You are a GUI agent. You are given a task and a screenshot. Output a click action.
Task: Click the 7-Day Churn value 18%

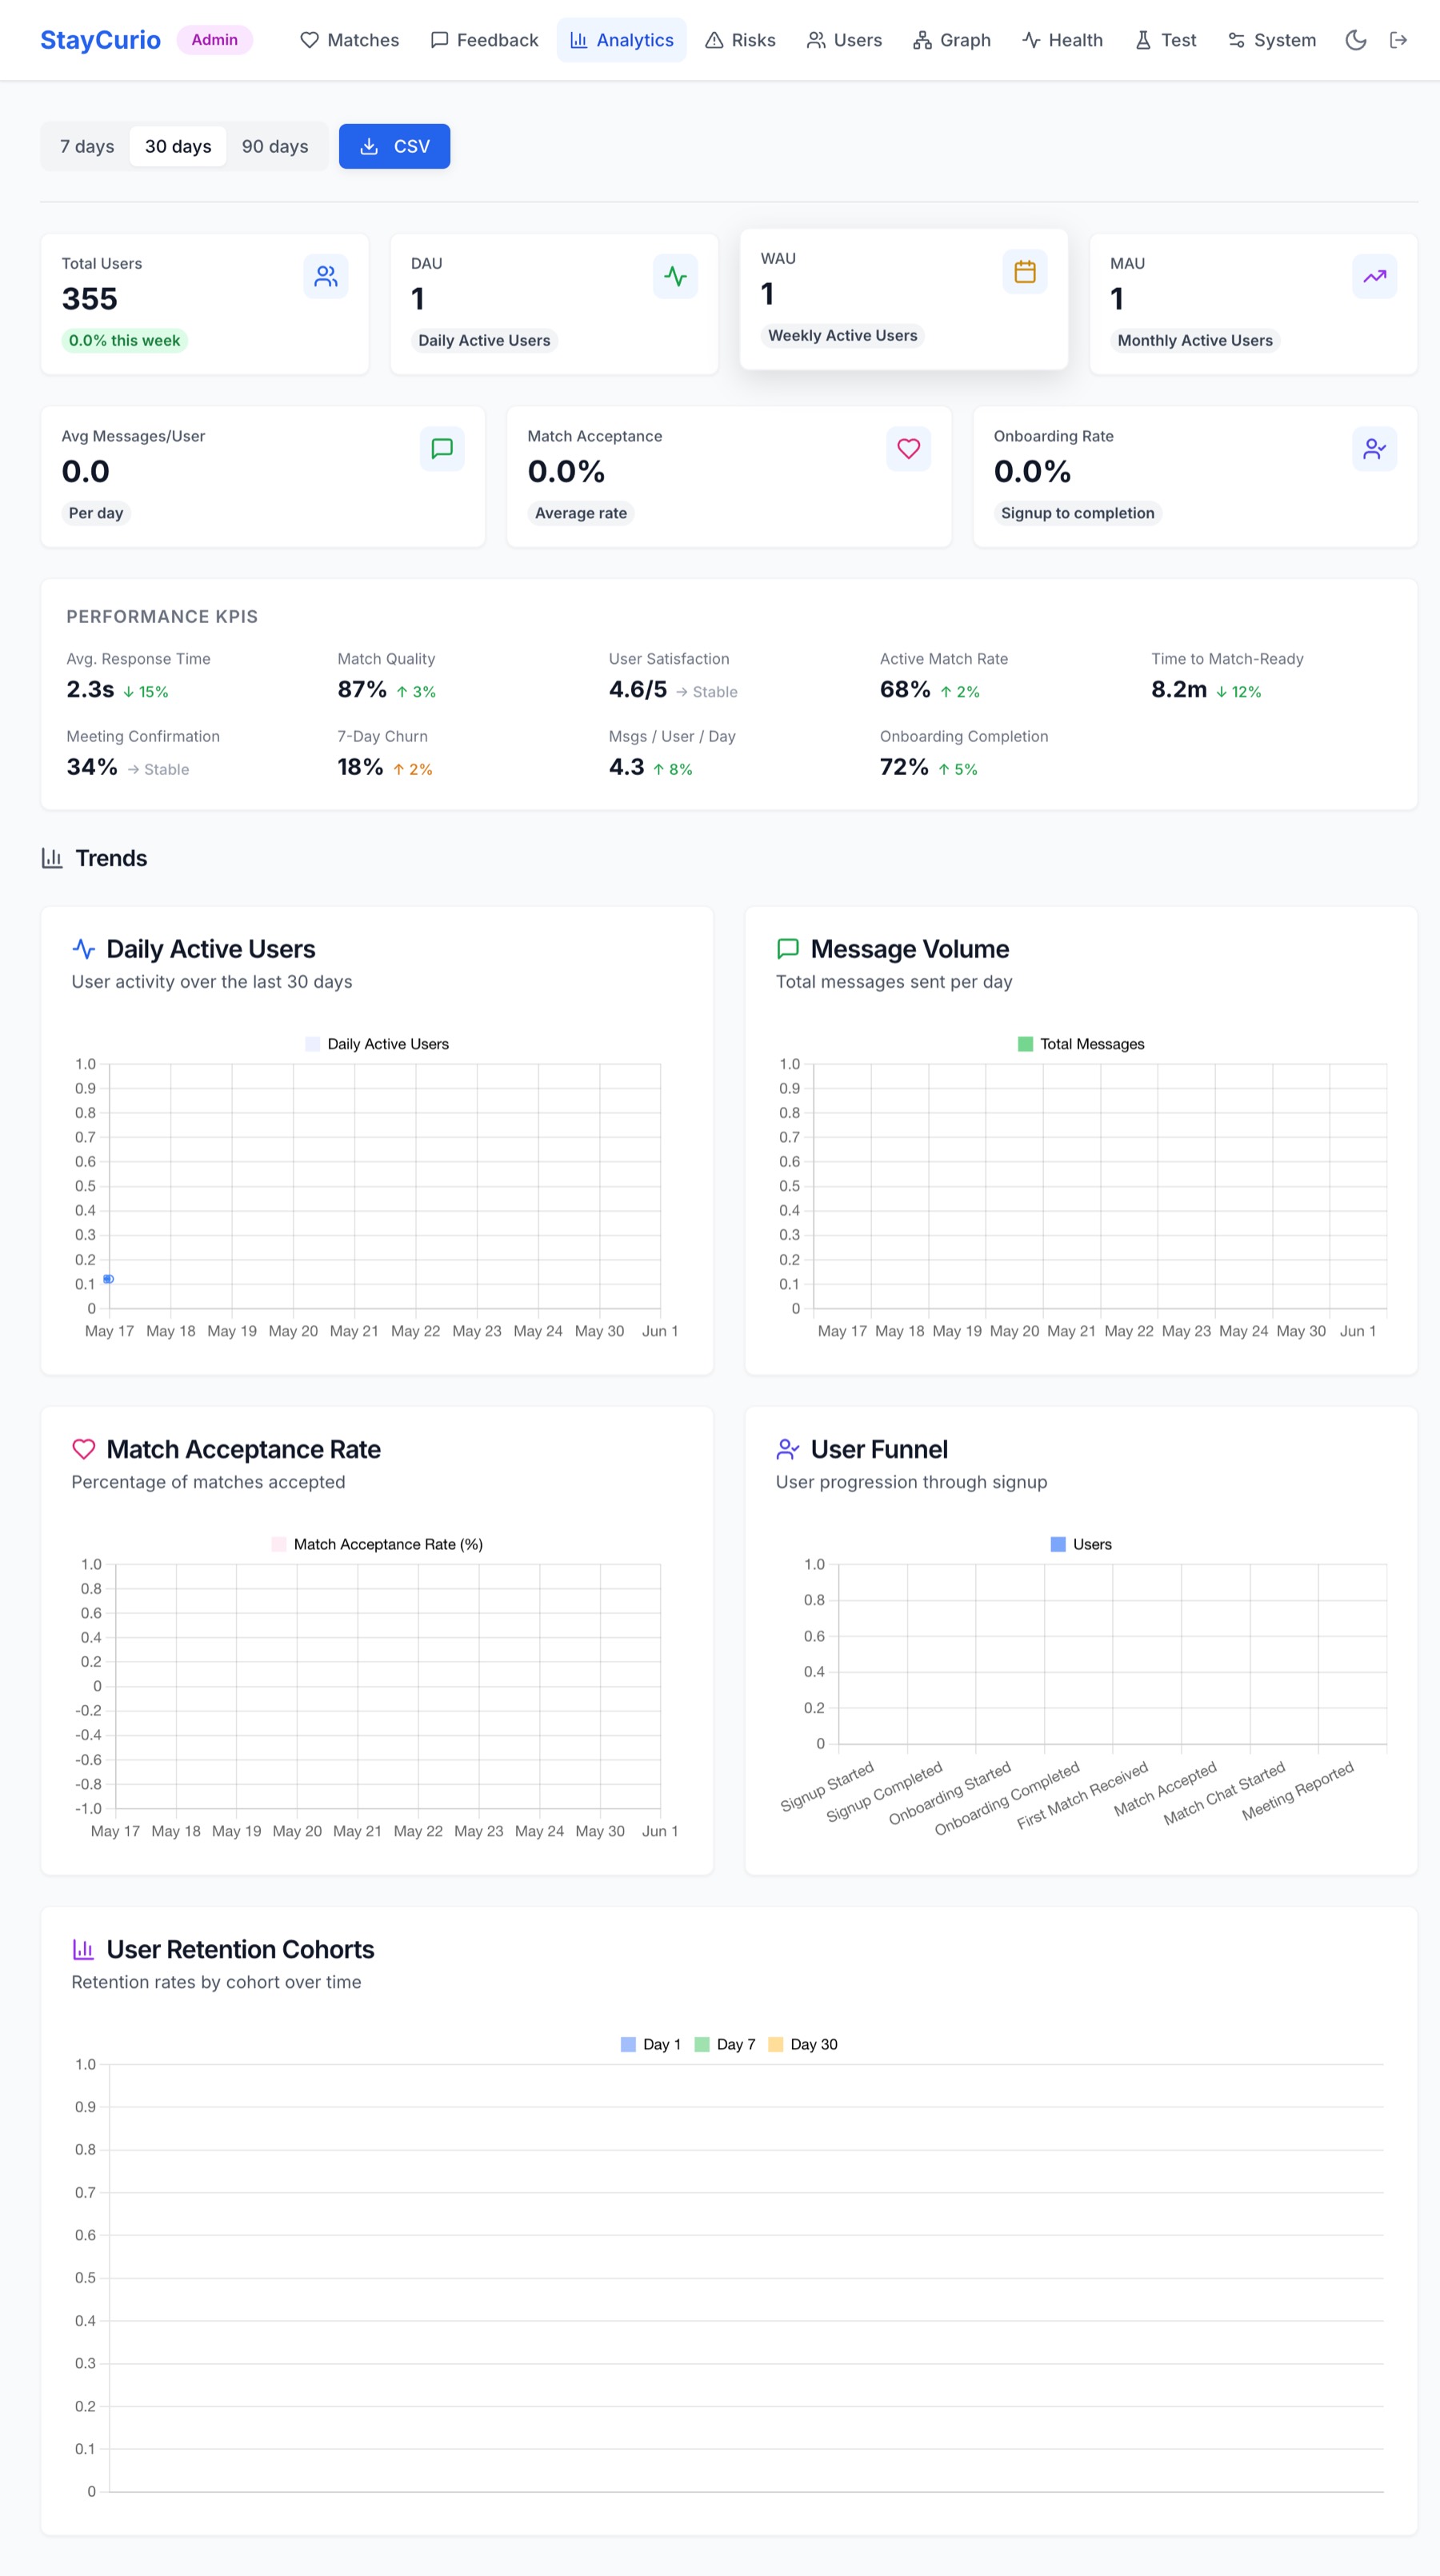pos(360,767)
